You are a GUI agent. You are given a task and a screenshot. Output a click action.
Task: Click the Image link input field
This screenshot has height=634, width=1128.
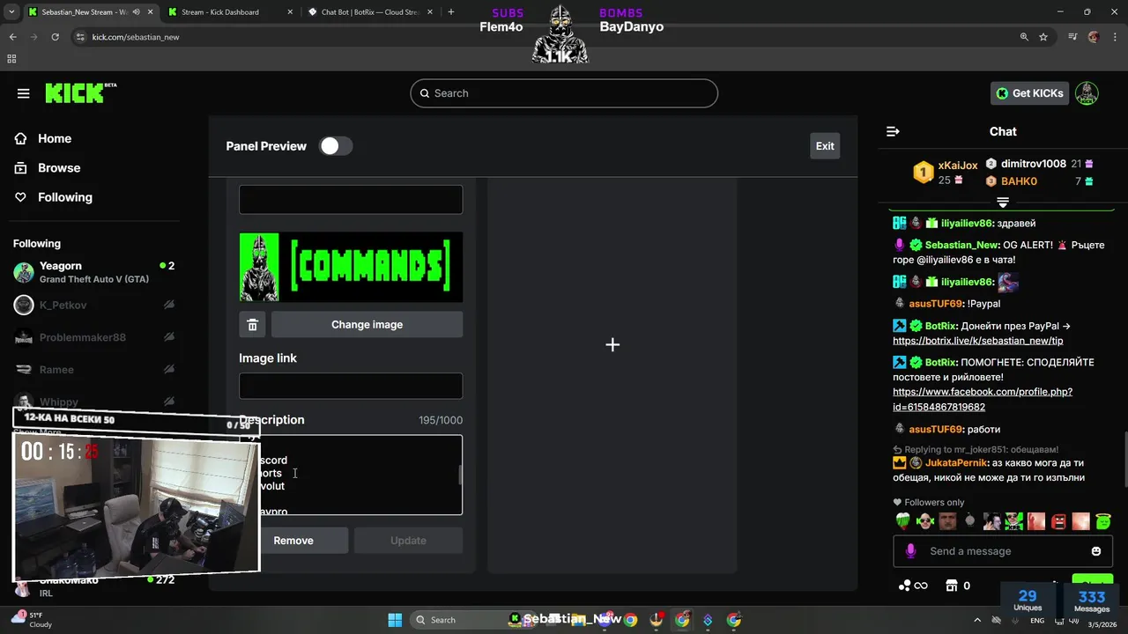click(351, 386)
